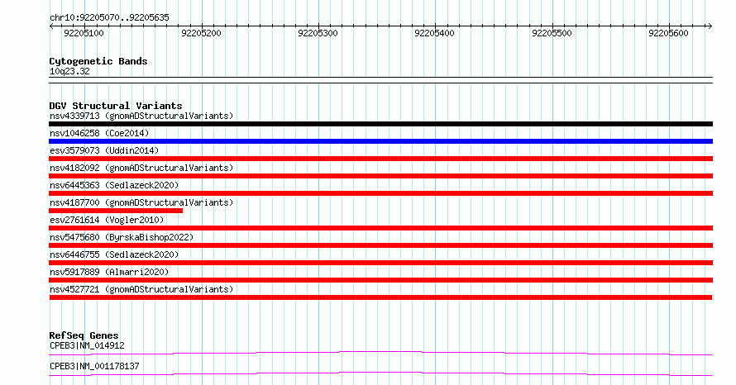Open variant nsv5917889 (Almarri2020) label
736x385 pixels.
109,272
